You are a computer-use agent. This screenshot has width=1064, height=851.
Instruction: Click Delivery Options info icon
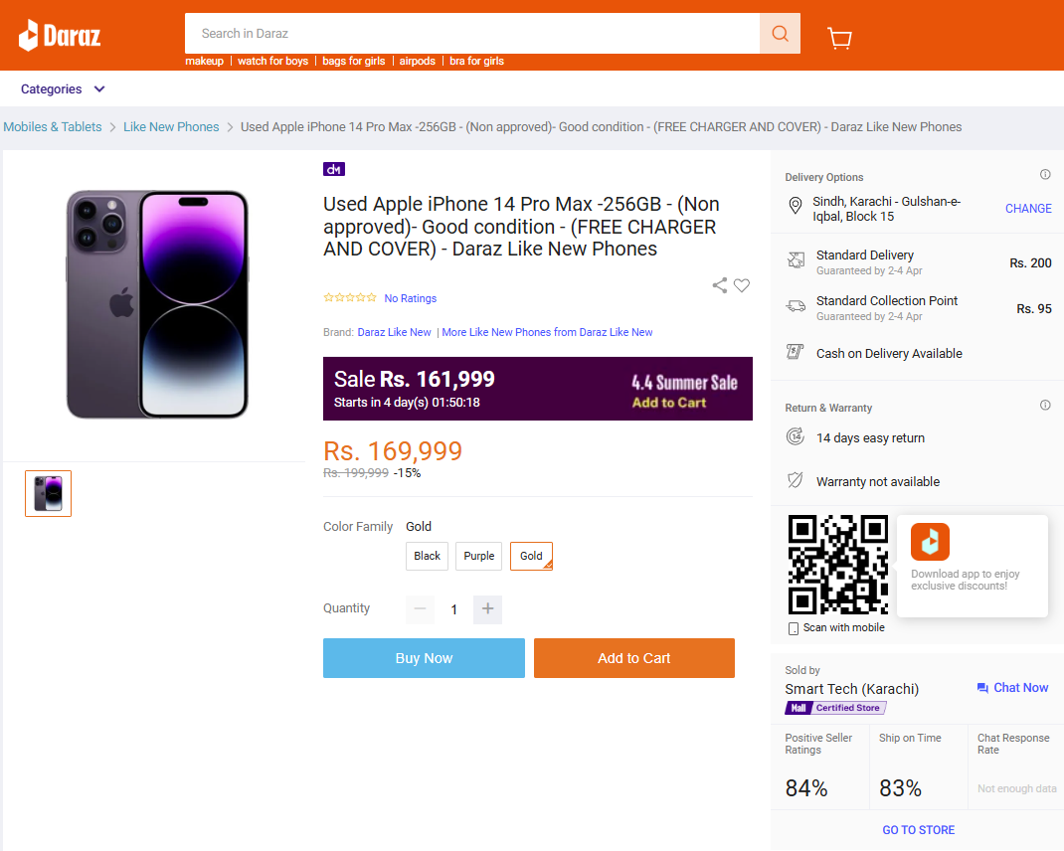[1045, 174]
